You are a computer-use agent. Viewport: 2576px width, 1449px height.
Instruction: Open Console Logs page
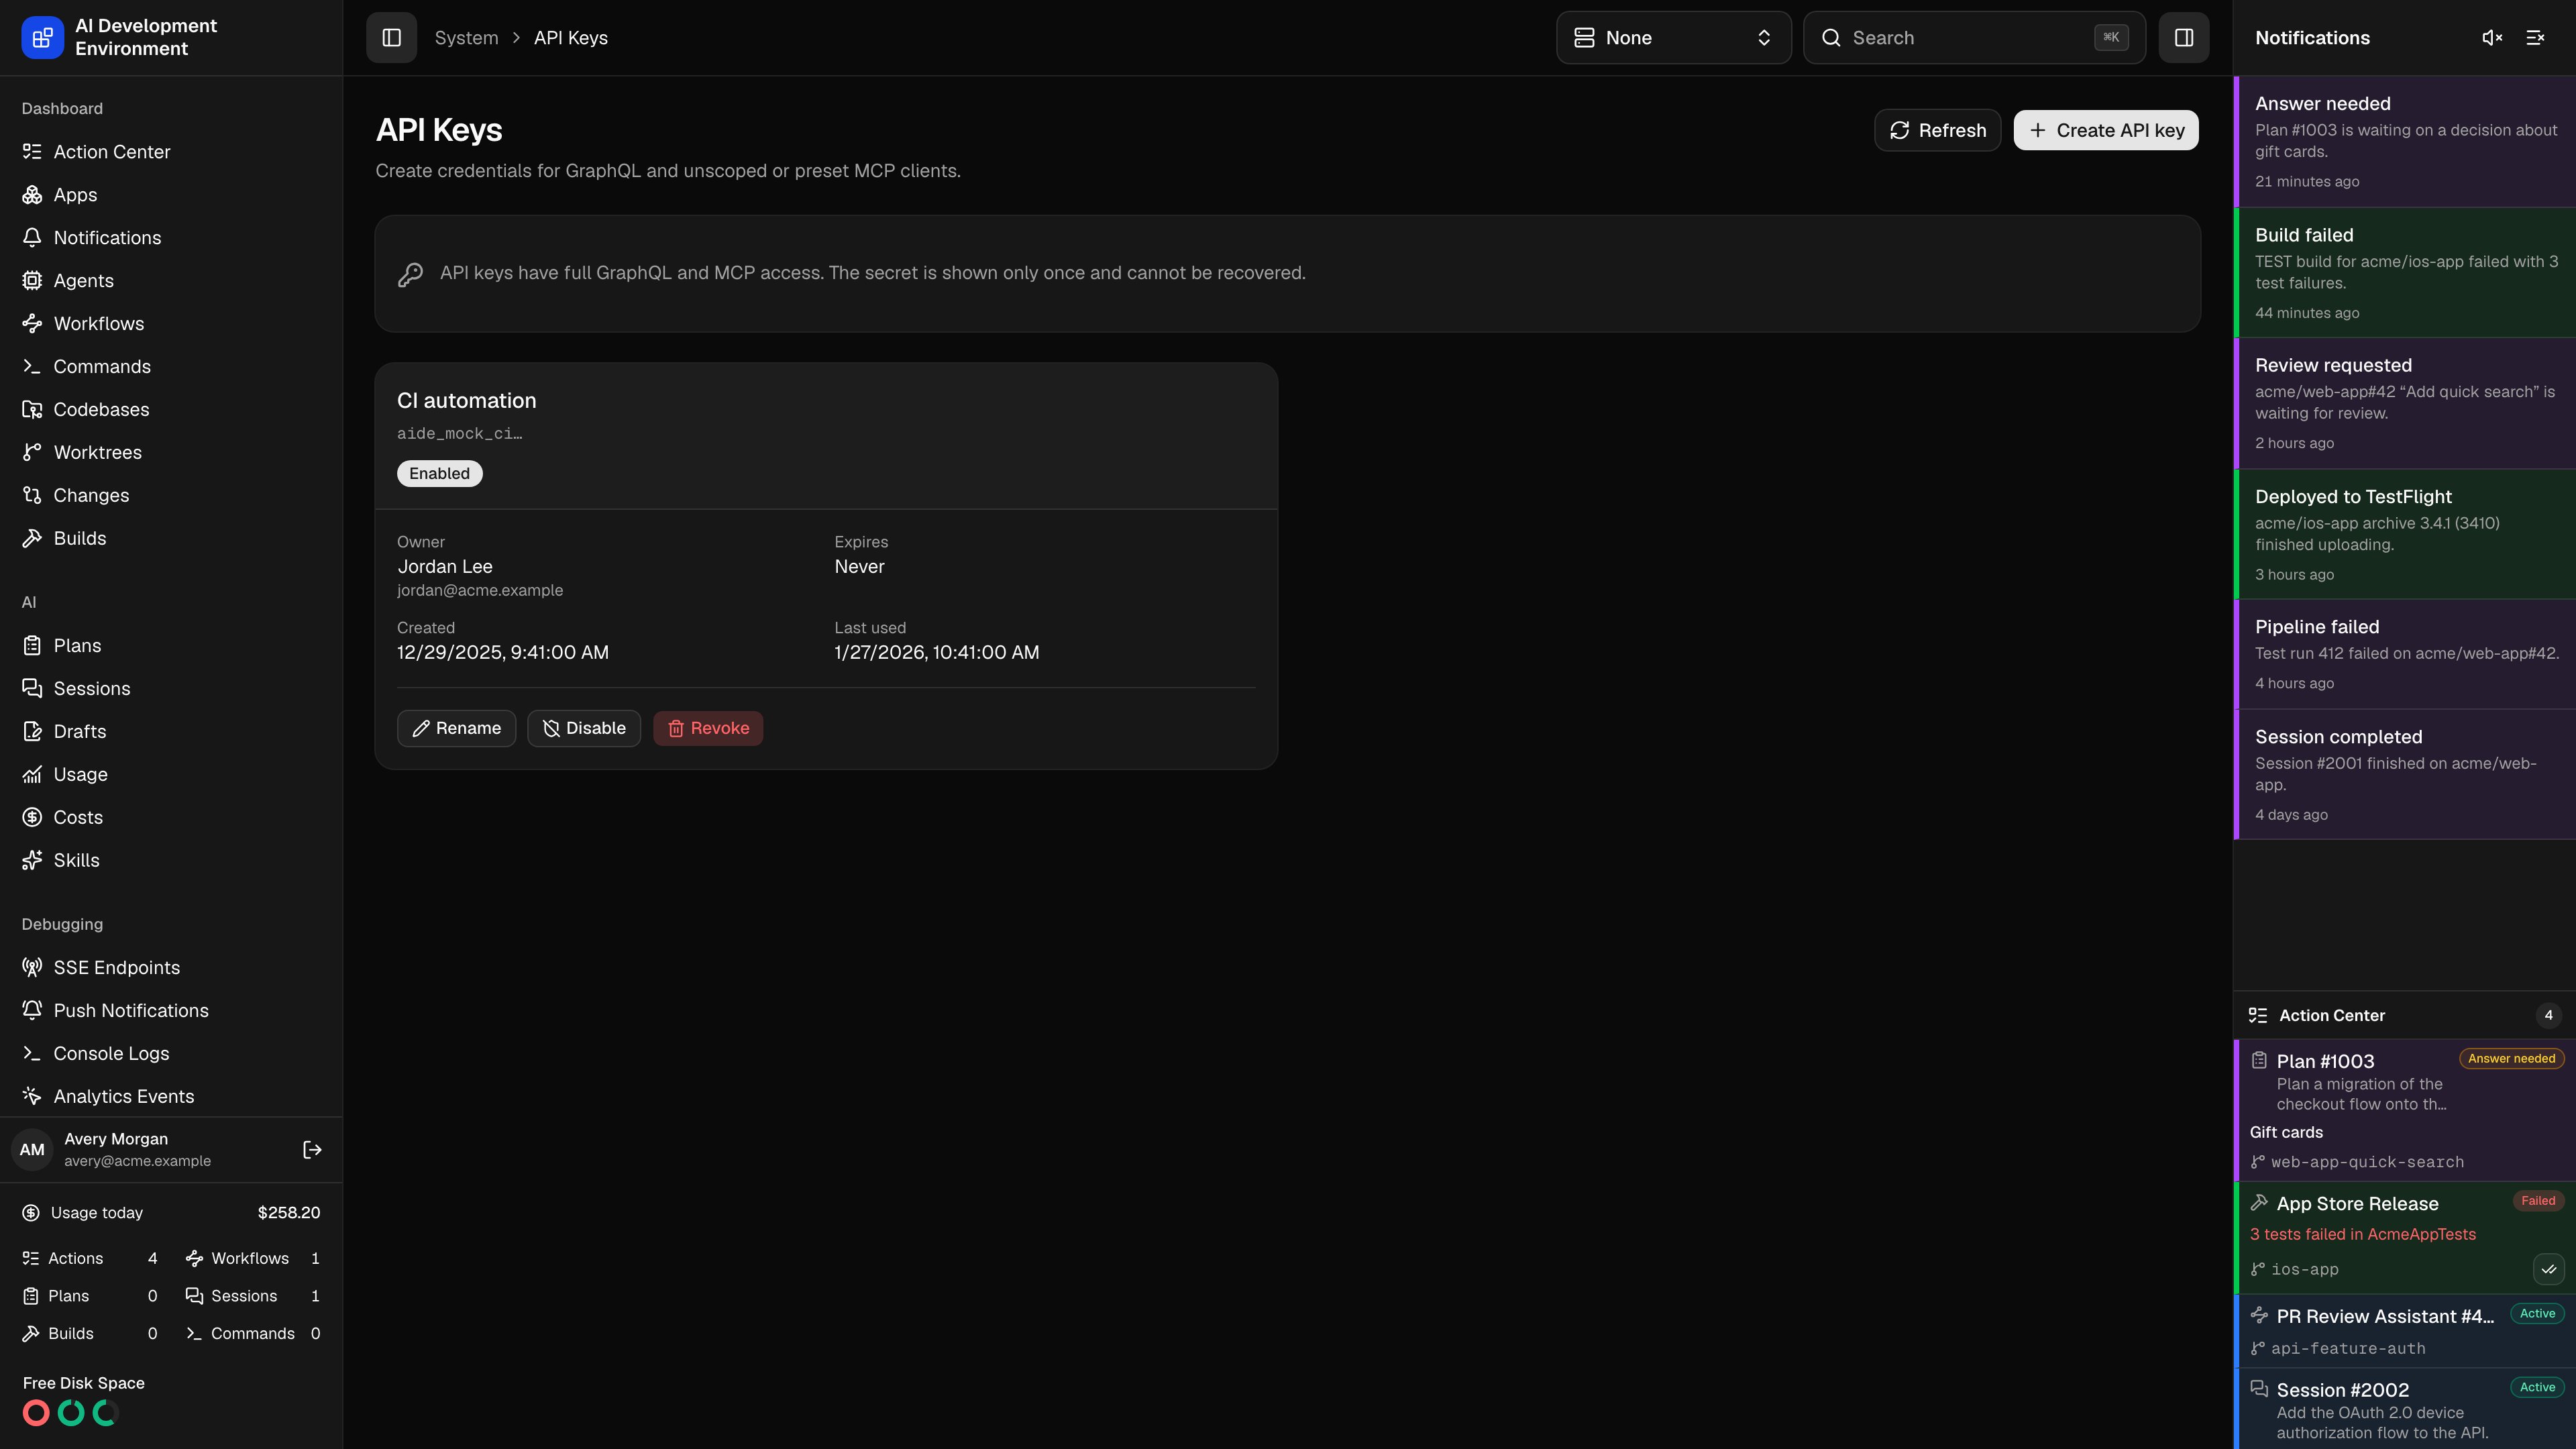point(171,1054)
